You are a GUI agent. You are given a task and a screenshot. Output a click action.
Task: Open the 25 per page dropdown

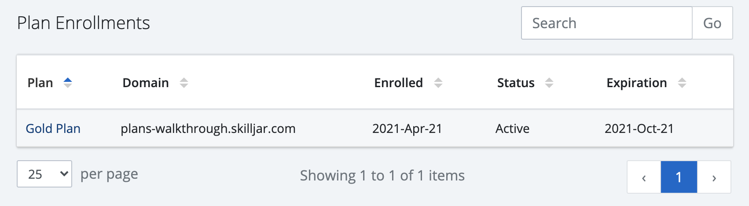point(44,174)
